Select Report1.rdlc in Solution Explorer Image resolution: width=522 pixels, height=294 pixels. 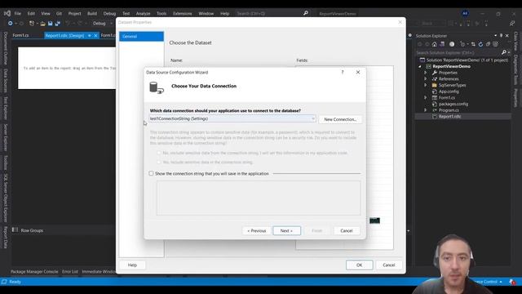pos(449,116)
